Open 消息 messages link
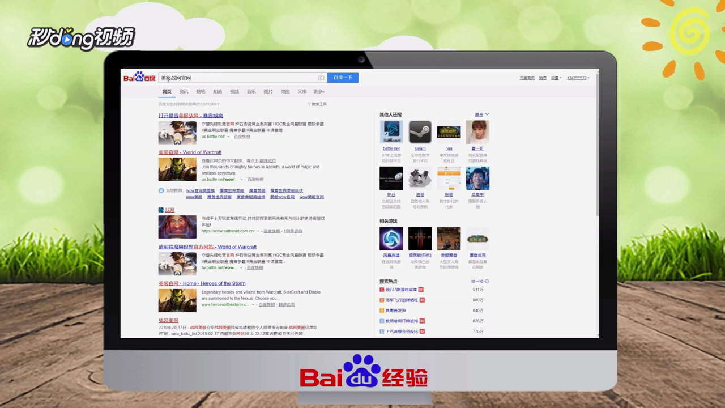 [543, 78]
